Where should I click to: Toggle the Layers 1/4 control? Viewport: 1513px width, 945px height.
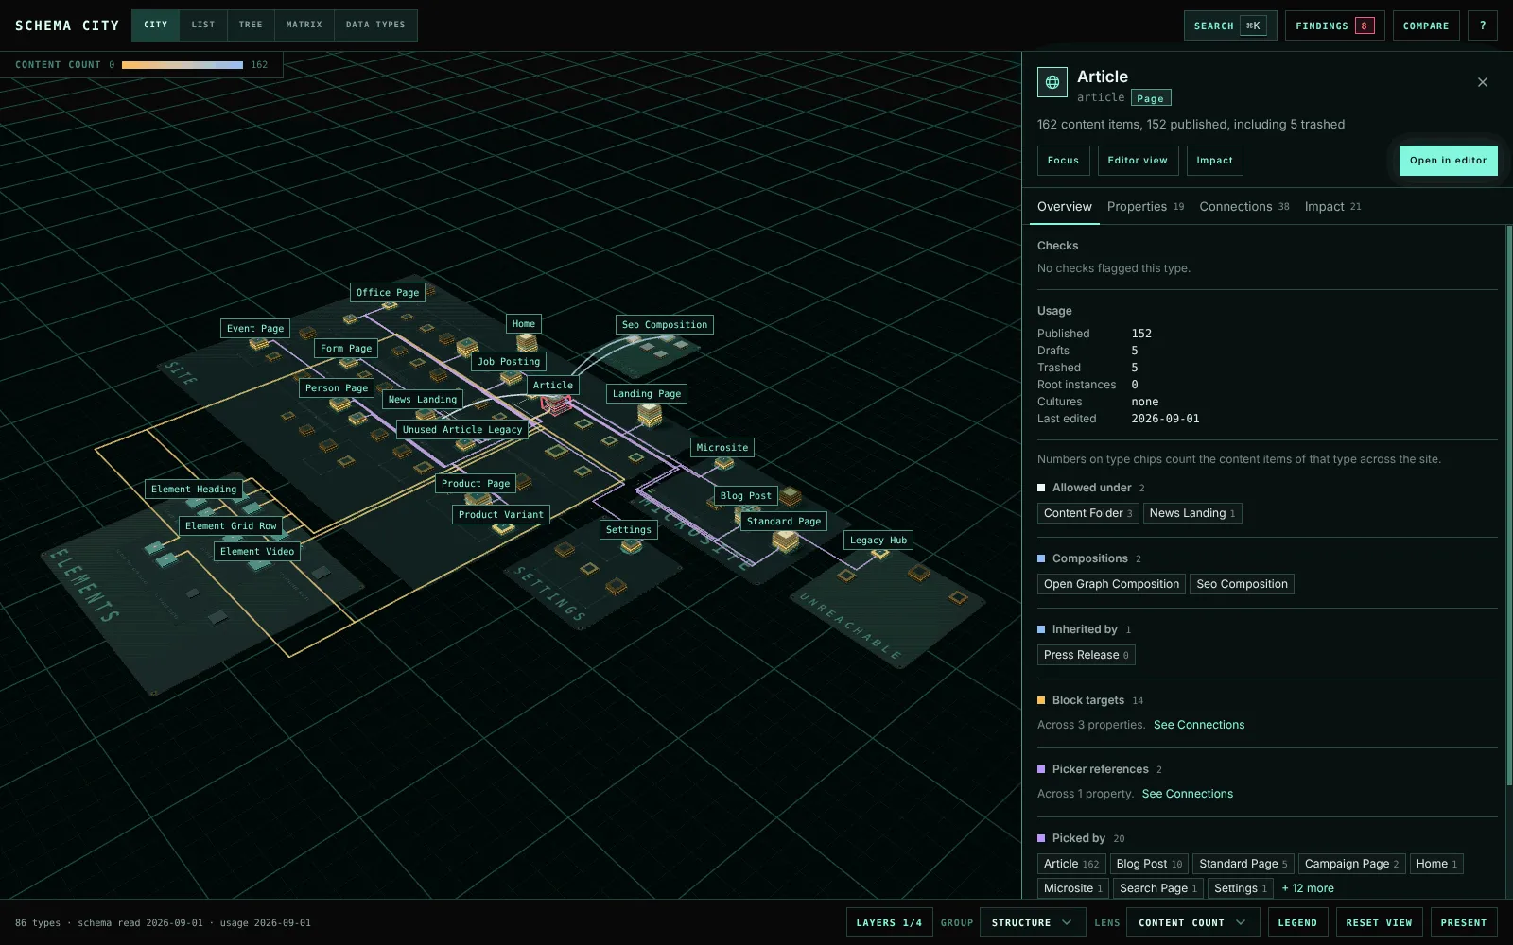[889, 922]
